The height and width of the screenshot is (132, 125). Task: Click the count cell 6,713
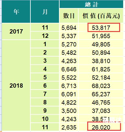[69, 86]
